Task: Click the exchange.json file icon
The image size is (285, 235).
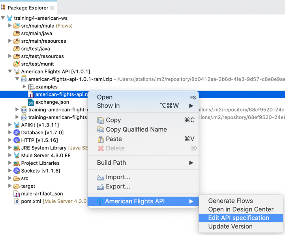Action: pos(31,102)
